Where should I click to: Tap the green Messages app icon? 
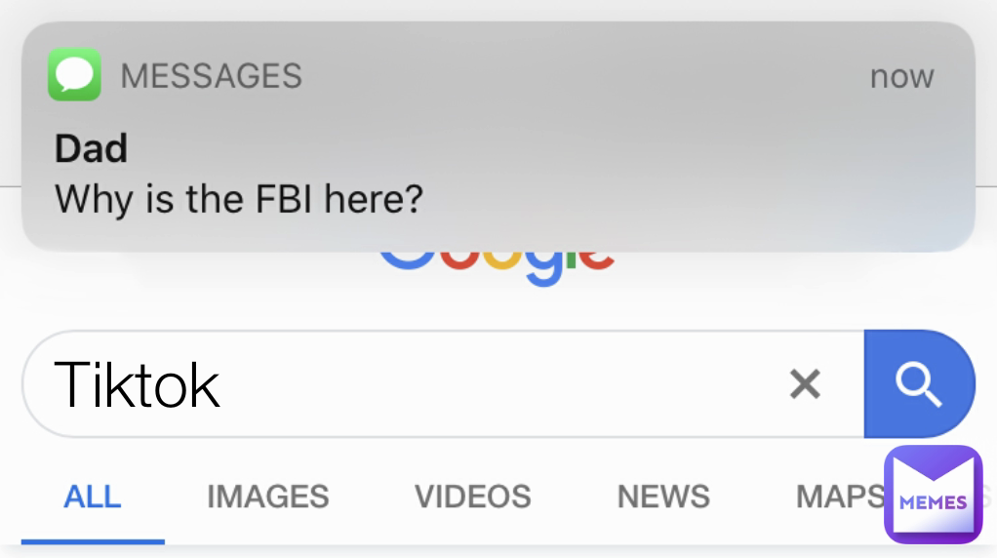tap(74, 74)
